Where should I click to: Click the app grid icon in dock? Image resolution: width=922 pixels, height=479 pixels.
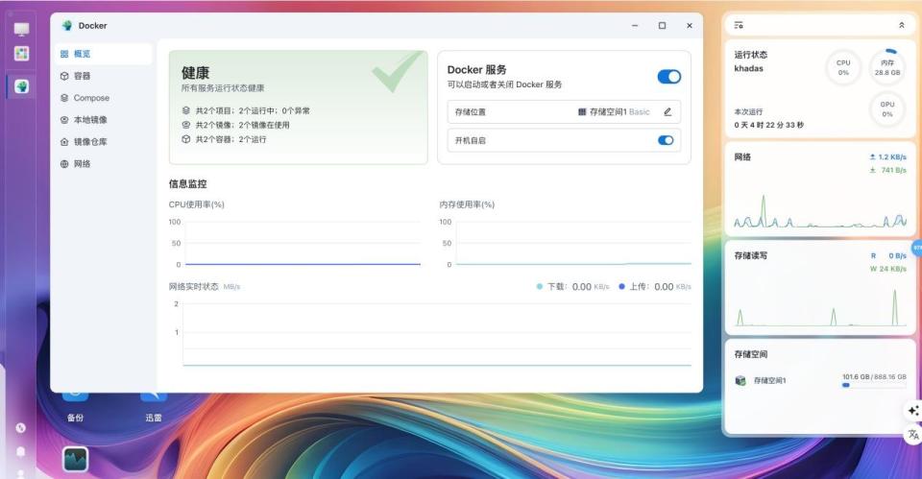pos(21,54)
